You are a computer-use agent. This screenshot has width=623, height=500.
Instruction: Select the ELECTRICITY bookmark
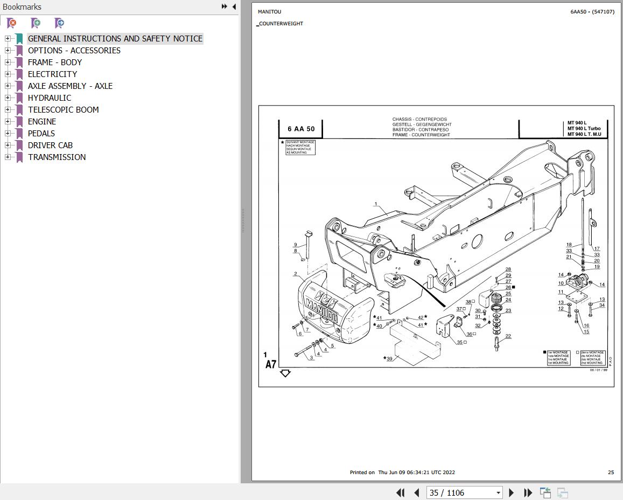52,74
